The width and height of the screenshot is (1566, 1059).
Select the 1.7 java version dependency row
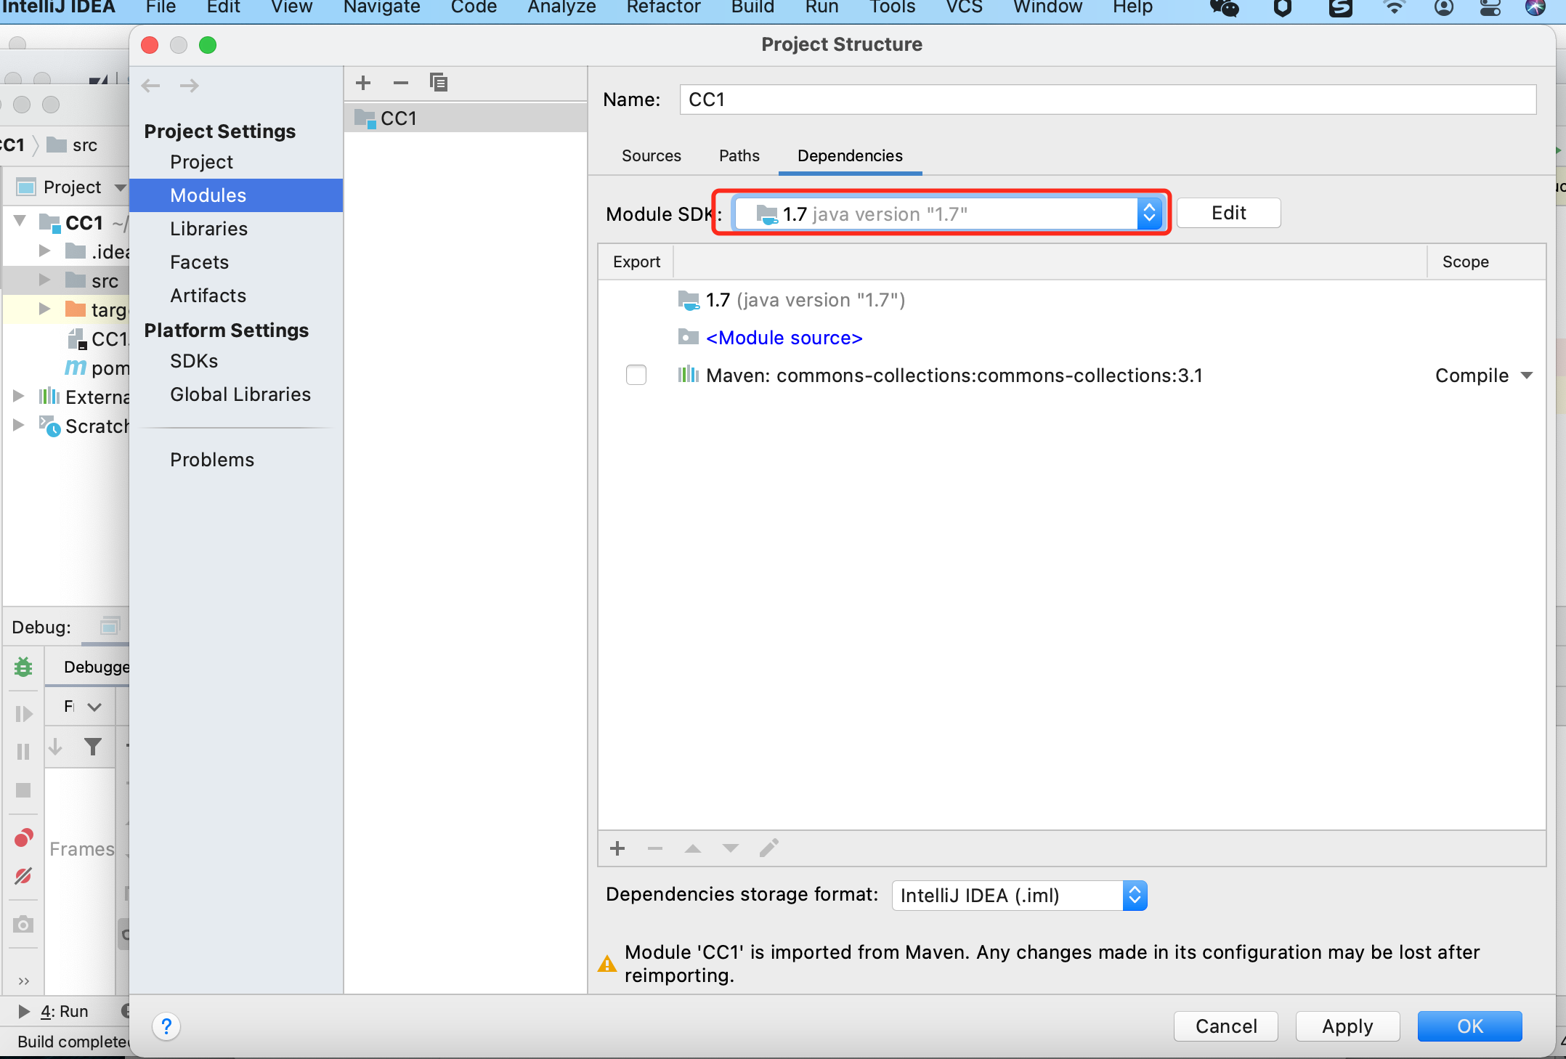point(1071,300)
